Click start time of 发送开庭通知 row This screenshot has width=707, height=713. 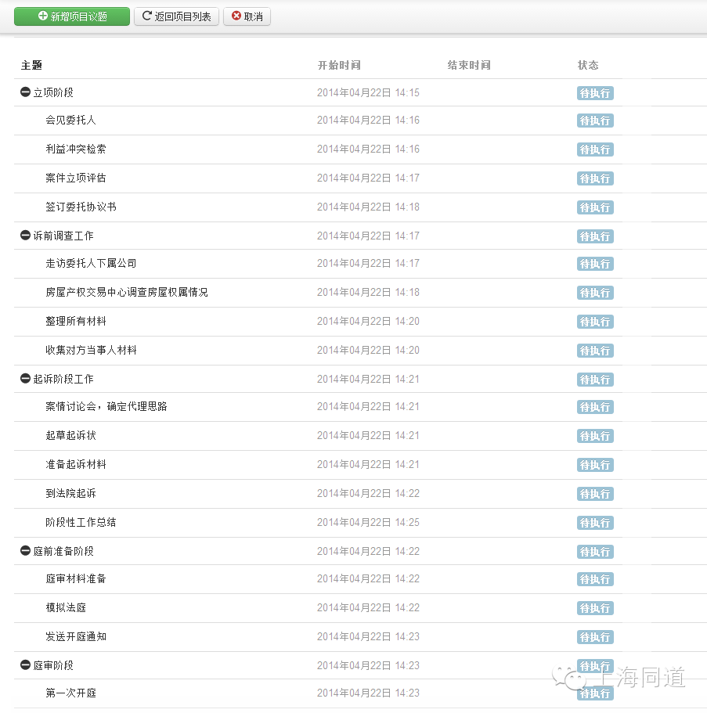point(368,636)
